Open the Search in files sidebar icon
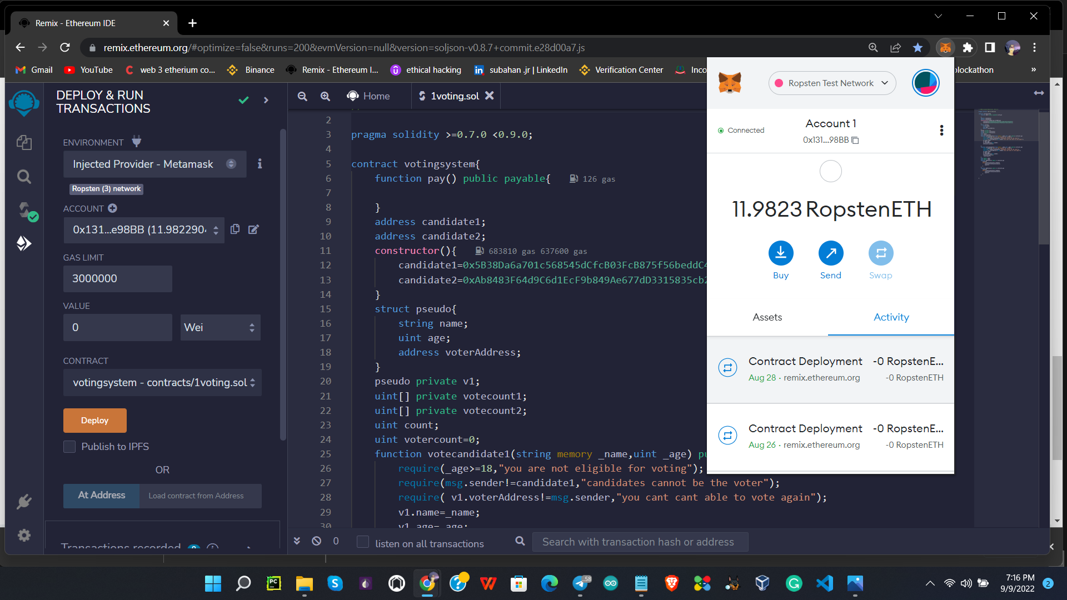Viewport: 1067px width, 600px height. tap(24, 177)
